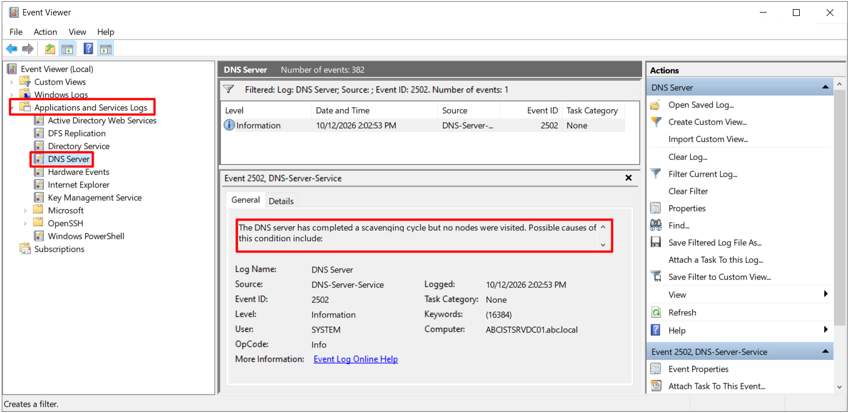Click Clear Filter in the Actions pane

(688, 191)
